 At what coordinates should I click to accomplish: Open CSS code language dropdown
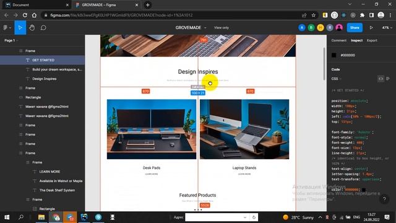coord(336,79)
